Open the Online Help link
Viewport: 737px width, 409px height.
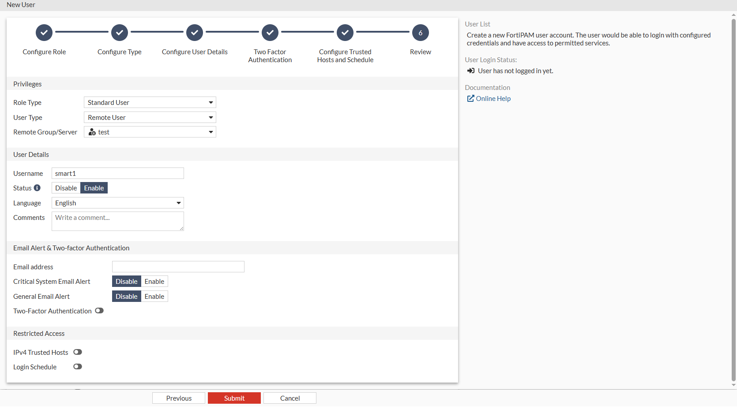[x=493, y=99]
